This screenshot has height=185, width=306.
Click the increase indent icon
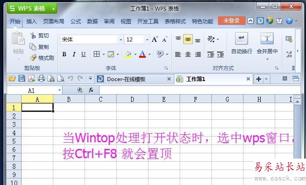pyautogui.click(x=220, y=54)
